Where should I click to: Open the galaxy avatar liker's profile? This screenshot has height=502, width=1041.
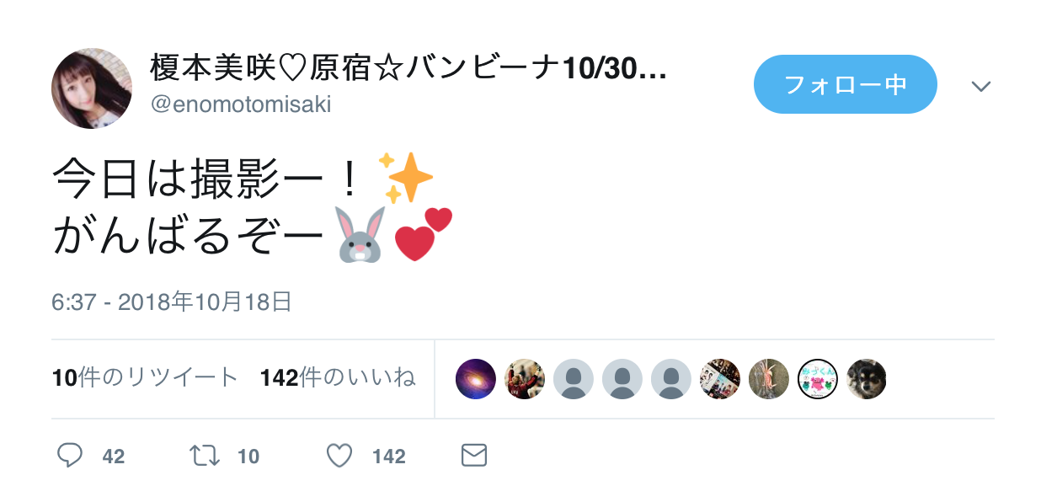[x=476, y=379]
